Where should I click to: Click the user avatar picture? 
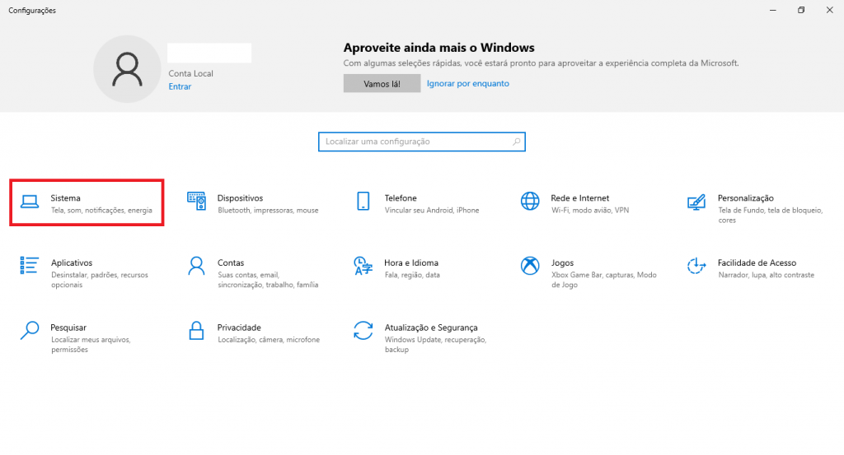click(x=127, y=69)
